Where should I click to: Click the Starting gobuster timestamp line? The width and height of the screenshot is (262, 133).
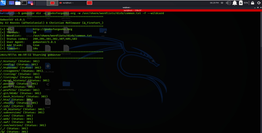point(30,55)
